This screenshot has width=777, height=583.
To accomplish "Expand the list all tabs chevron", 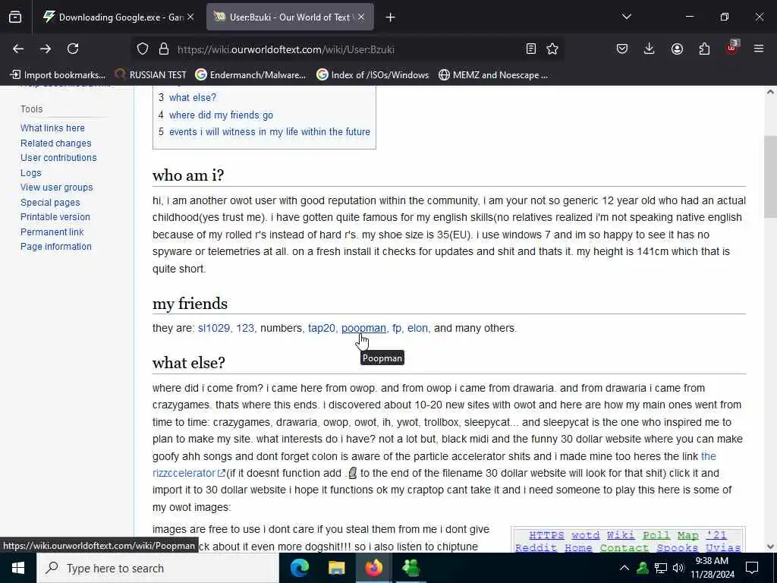I will [626, 17].
